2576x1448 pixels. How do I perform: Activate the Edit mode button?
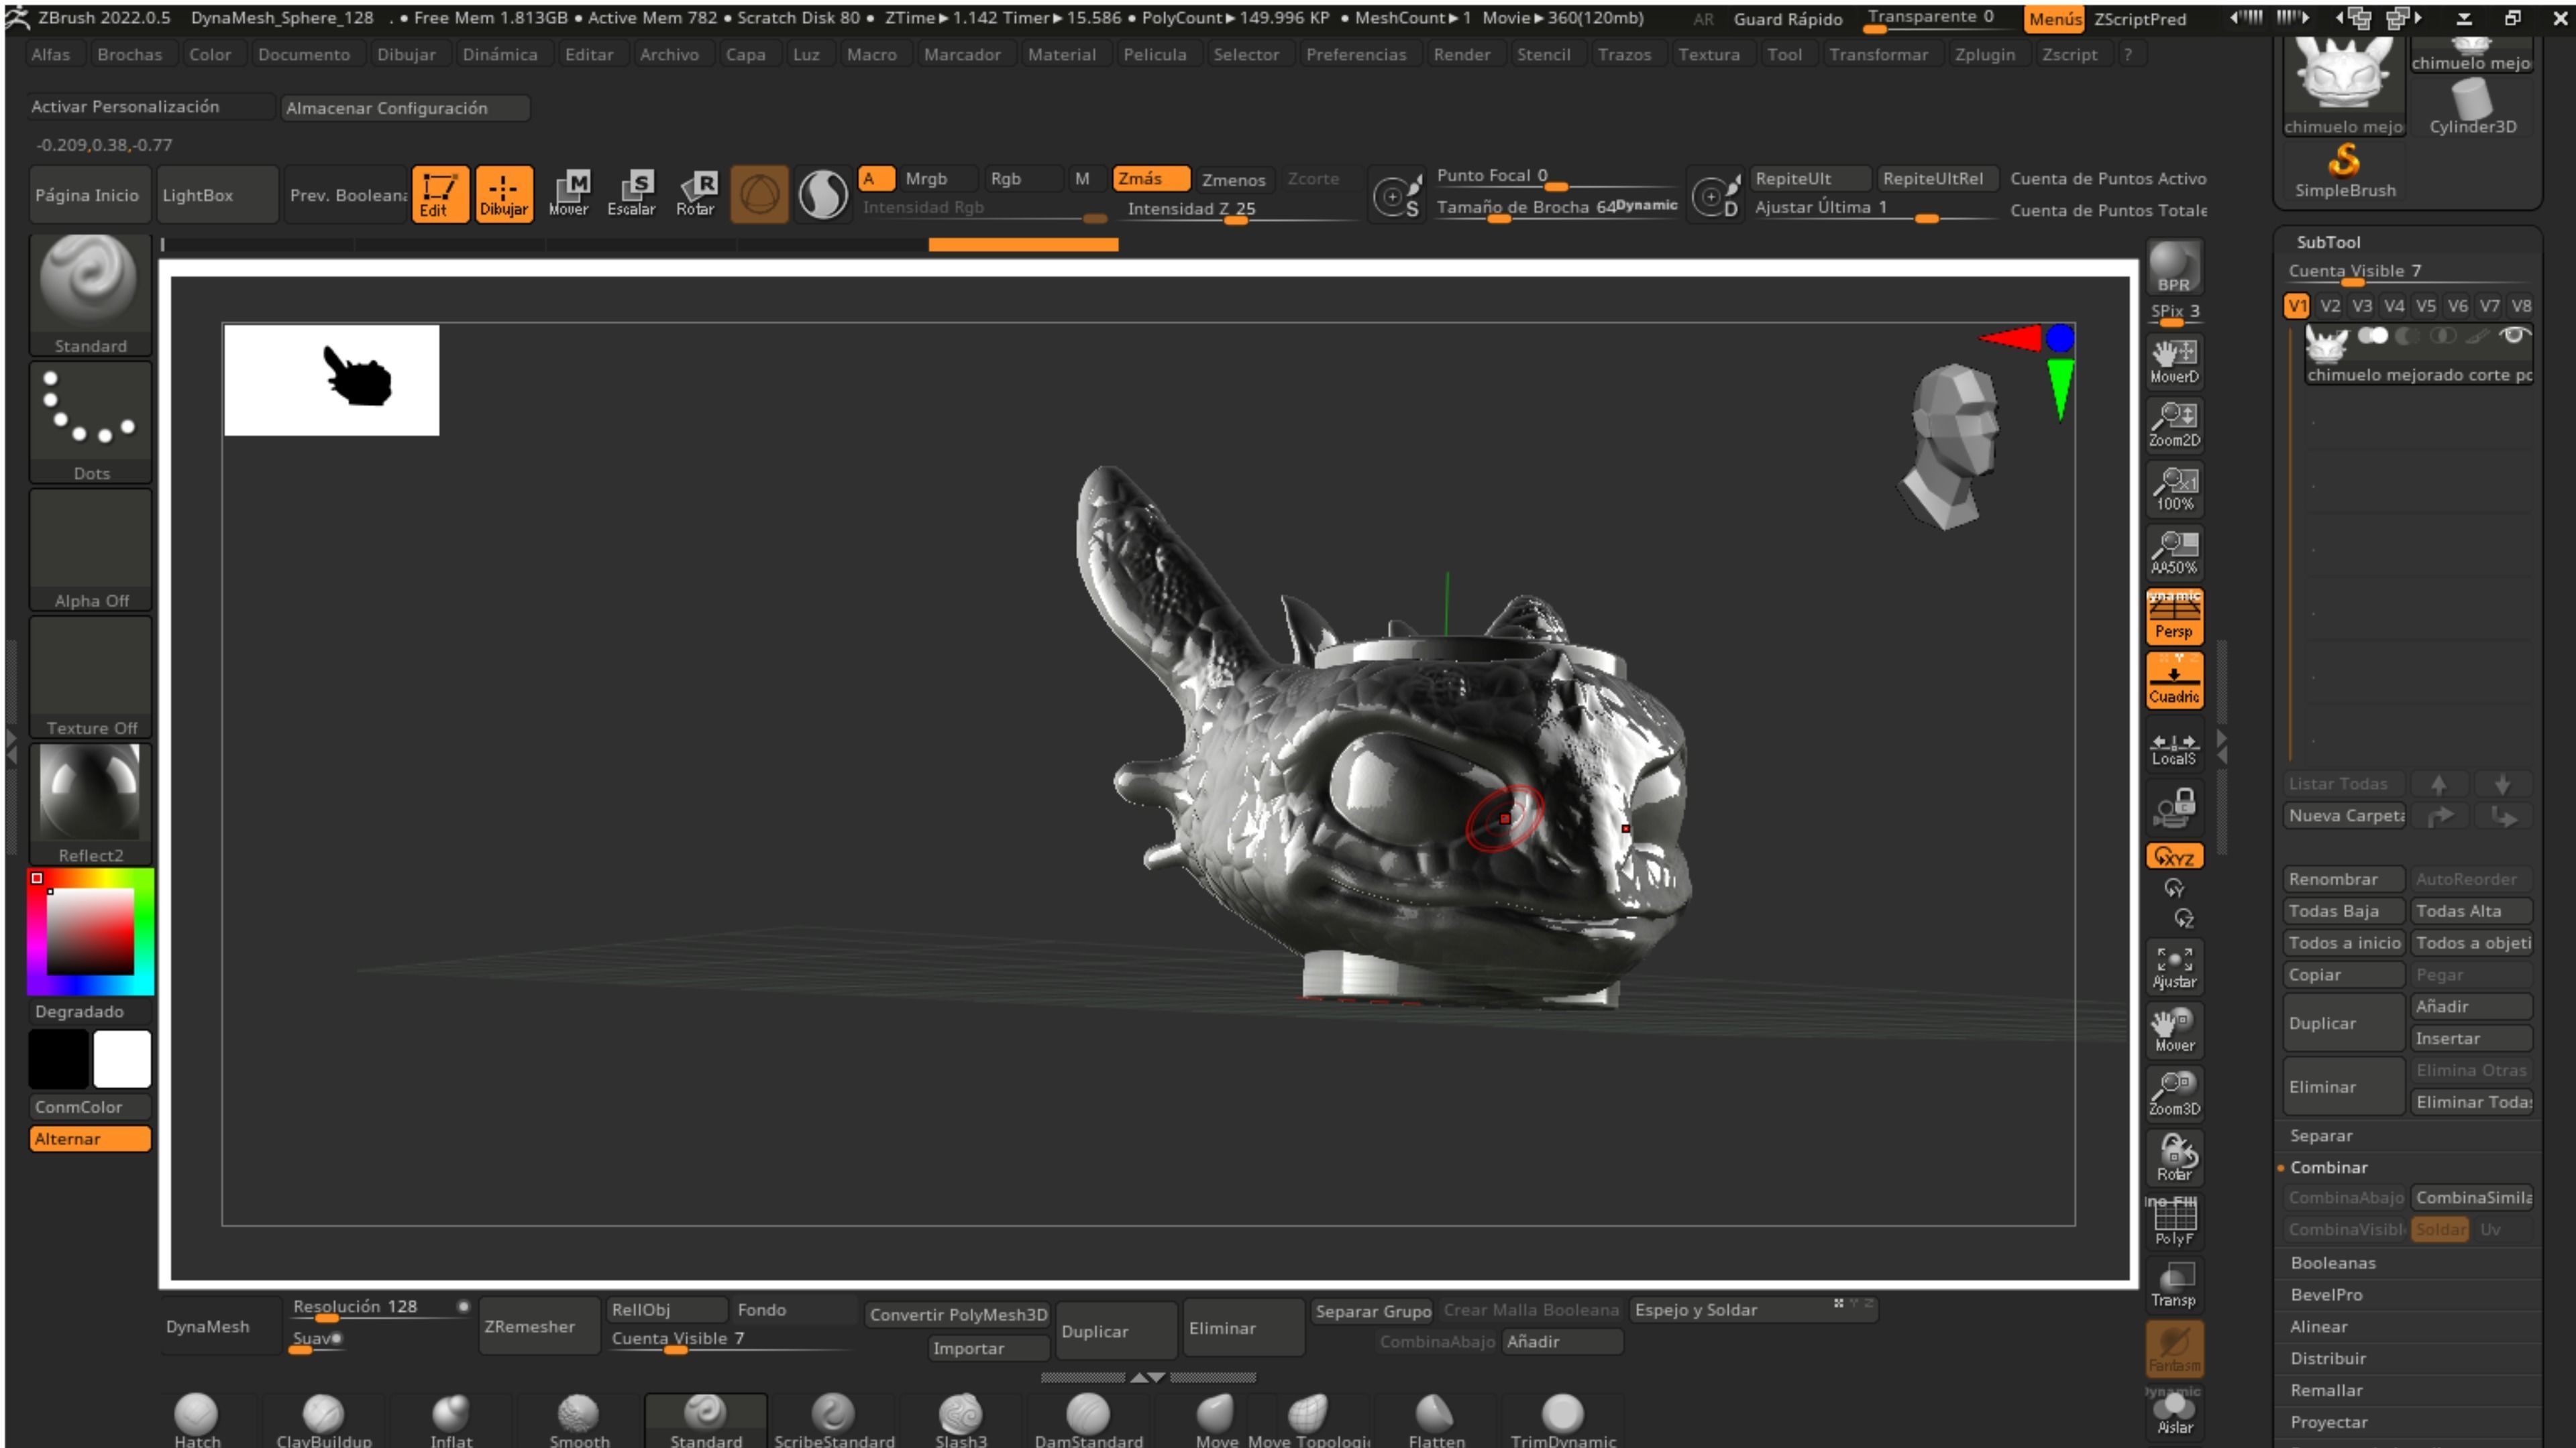point(439,194)
